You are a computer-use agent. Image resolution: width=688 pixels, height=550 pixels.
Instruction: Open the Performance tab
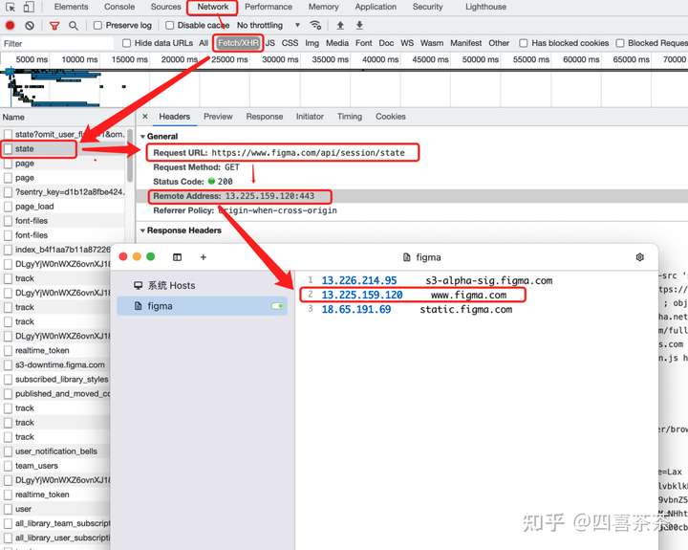[269, 7]
